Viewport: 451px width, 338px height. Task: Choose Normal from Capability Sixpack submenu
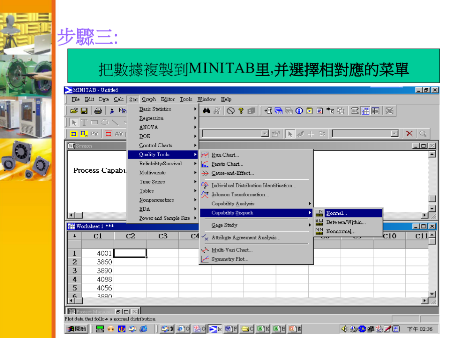pyautogui.click(x=348, y=213)
